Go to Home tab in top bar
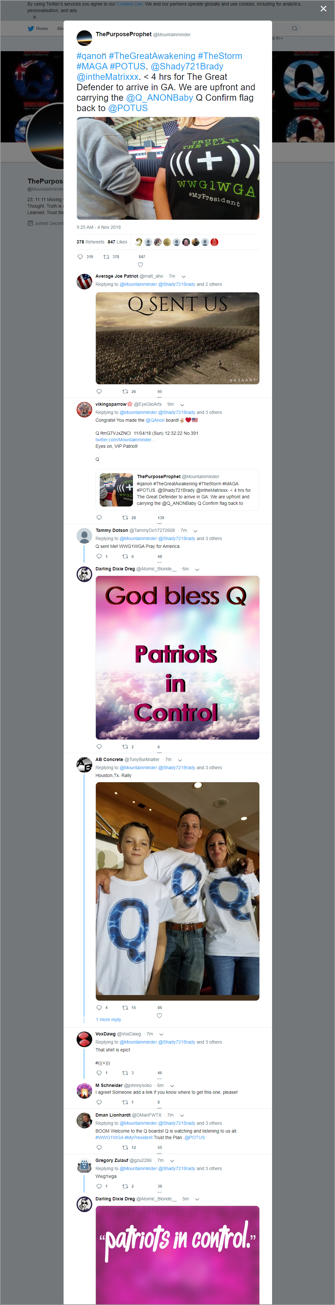Image resolution: width=335 pixels, height=1305 pixels. click(x=38, y=28)
